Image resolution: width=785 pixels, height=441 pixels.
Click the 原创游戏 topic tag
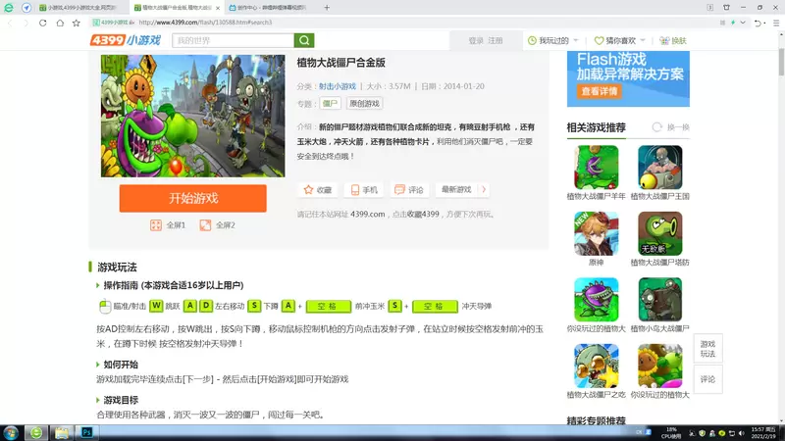point(364,104)
